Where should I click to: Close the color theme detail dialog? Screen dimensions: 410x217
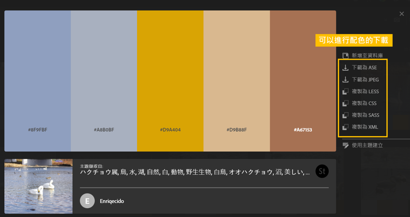coord(401,13)
